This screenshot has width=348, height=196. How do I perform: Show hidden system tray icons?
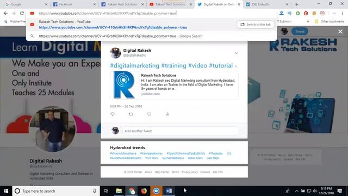297,191
